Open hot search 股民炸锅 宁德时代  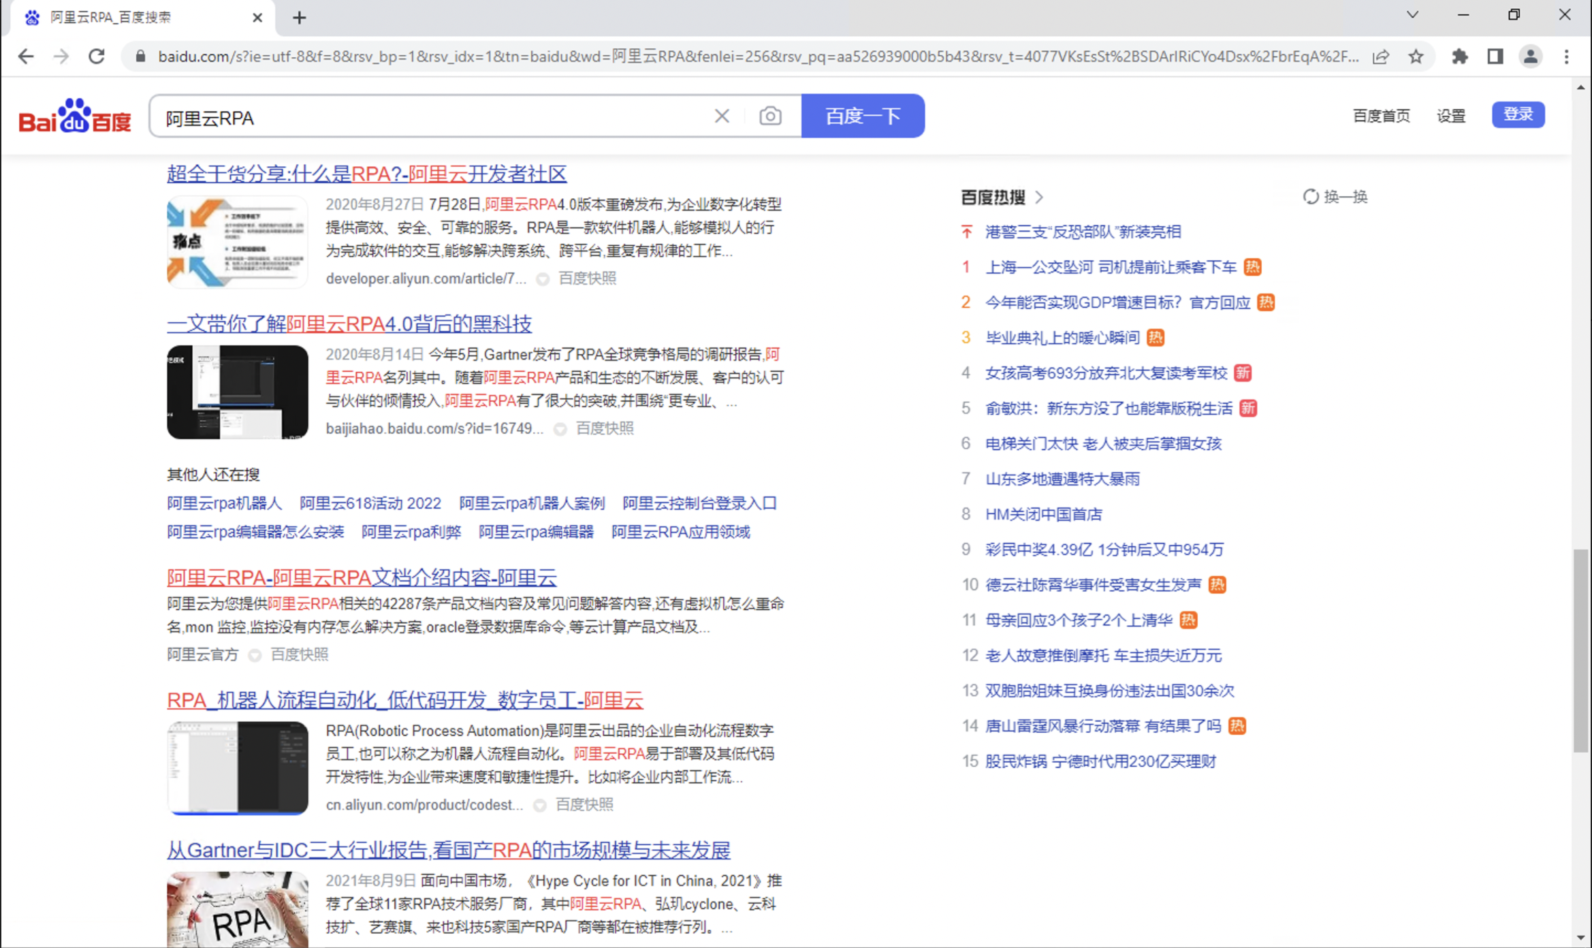(1100, 761)
